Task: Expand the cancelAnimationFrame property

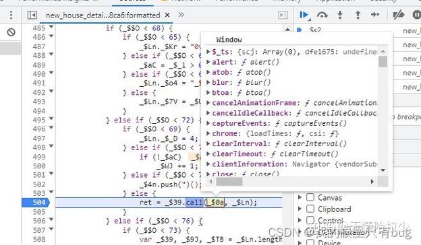Action: 208,102
